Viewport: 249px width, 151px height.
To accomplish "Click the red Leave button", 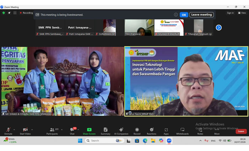I will coord(241,131).
